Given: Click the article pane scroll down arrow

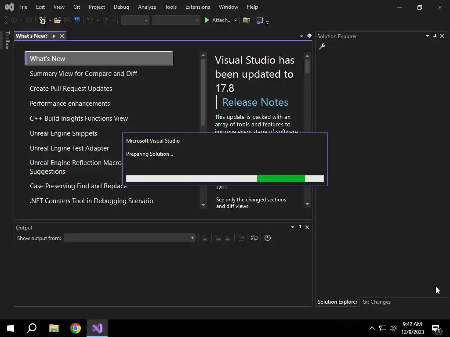Looking at the screenshot, I should coord(307,204).
